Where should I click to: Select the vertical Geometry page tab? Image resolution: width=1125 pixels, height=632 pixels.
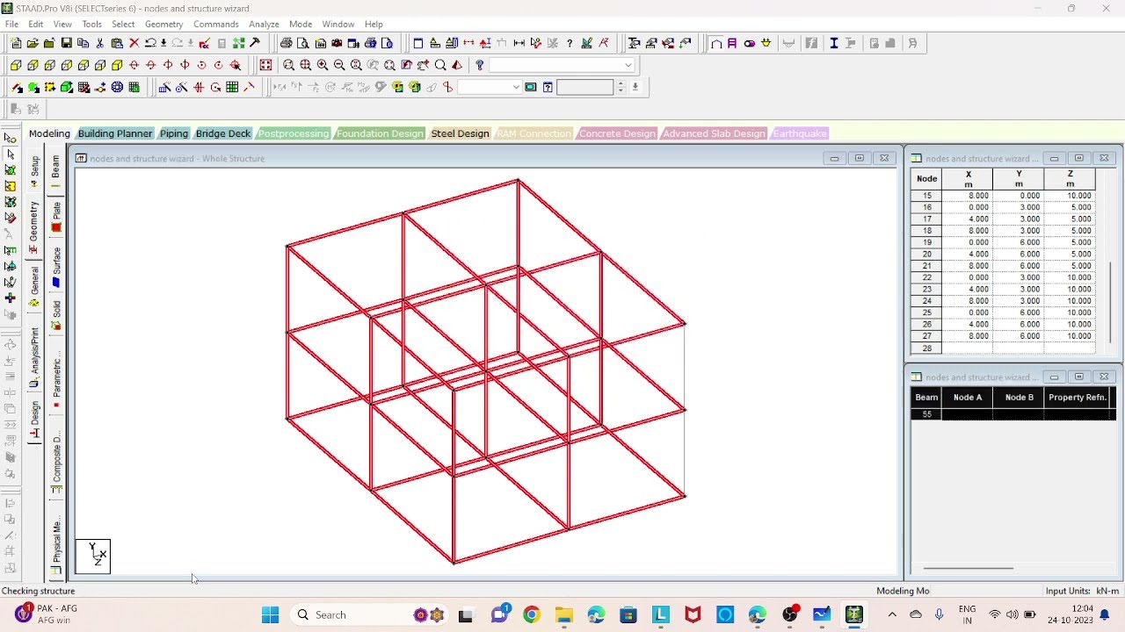pyautogui.click(x=34, y=226)
